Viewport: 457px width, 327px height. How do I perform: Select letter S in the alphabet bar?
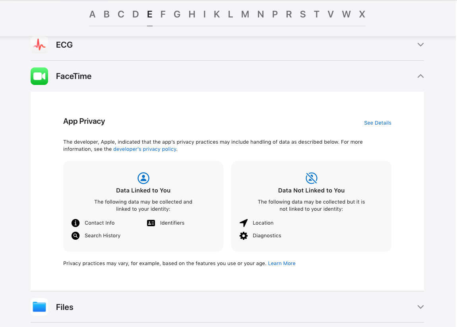tap(303, 14)
